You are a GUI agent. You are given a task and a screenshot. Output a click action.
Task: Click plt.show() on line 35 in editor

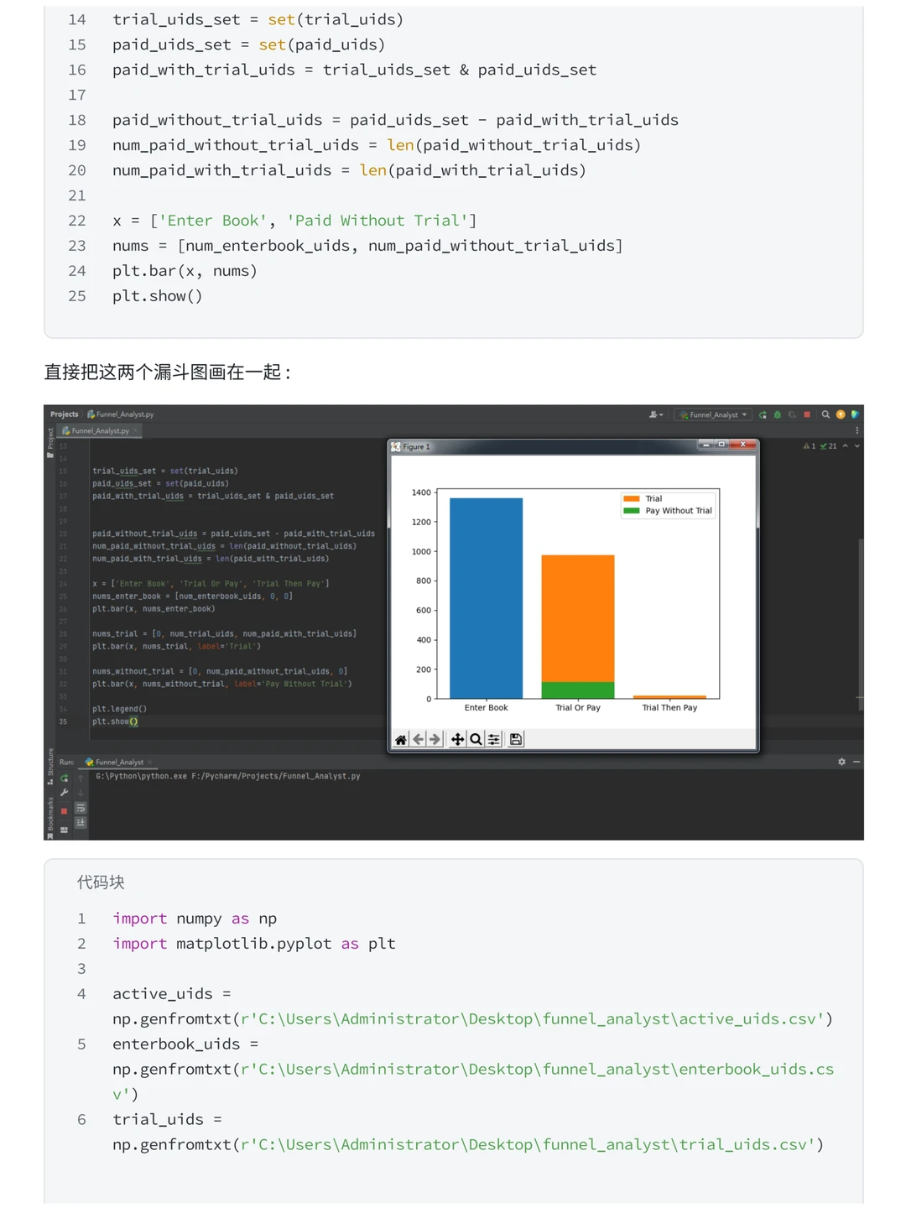(115, 721)
